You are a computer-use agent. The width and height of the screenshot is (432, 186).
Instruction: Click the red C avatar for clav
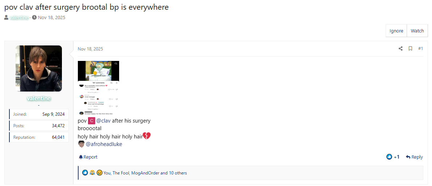(92, 121)
